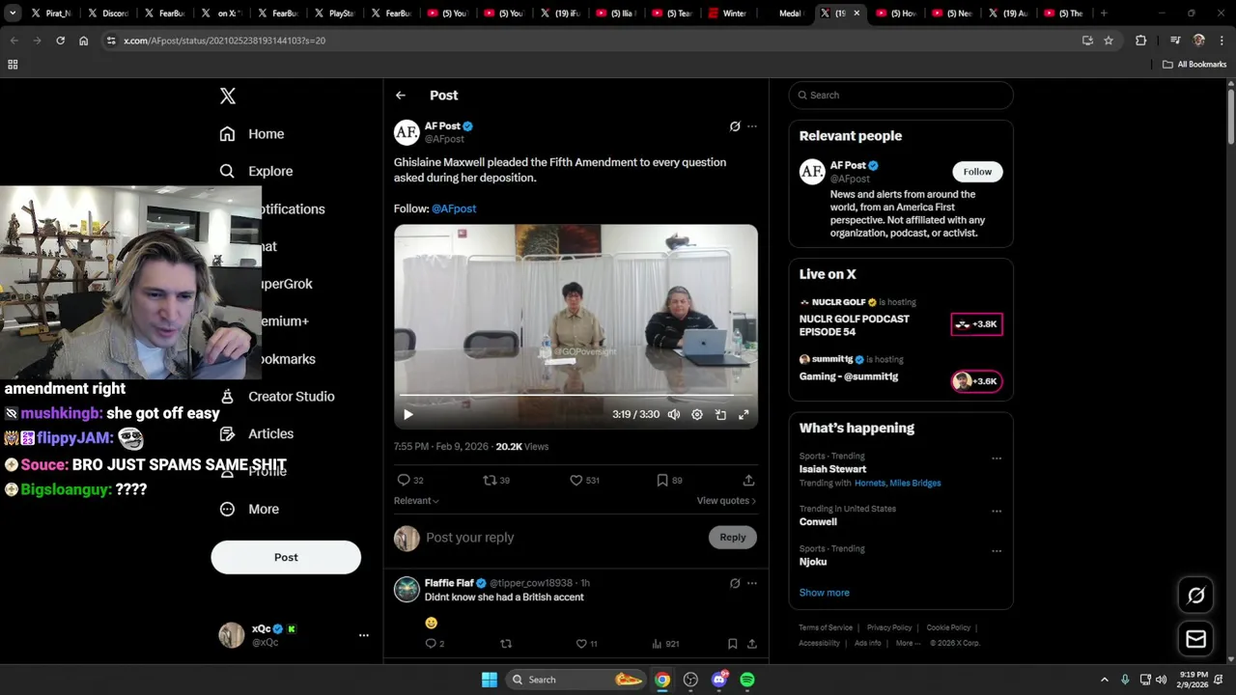Viewport: 1236px width, 695px height.
Task: Click the sidebar Post button
Action: tap(286, 557)
